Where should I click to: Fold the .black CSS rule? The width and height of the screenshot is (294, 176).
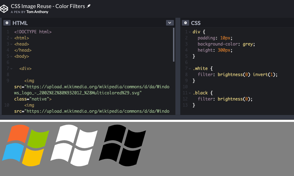tap(190, 93)
